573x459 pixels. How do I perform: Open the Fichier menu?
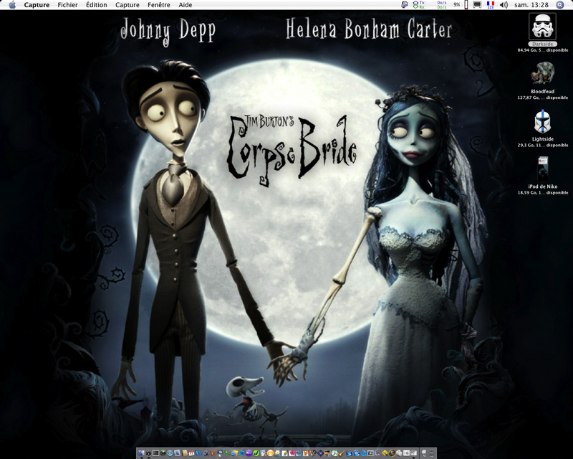coord(67,5)
